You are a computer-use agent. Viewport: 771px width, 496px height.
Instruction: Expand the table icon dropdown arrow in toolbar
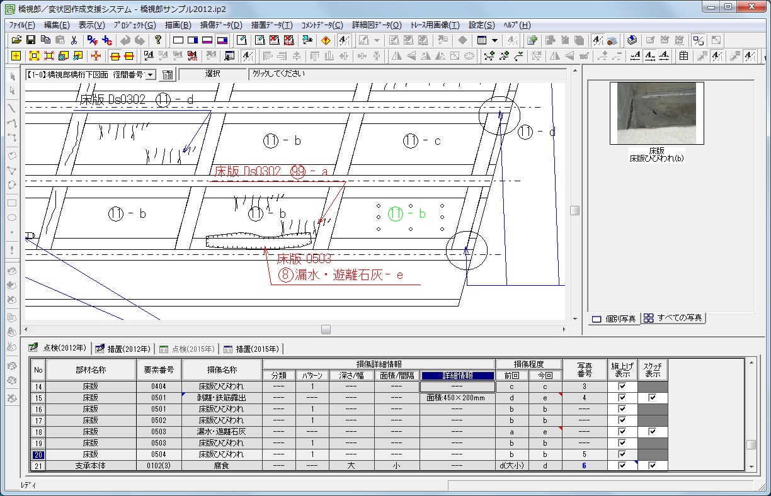494,40
